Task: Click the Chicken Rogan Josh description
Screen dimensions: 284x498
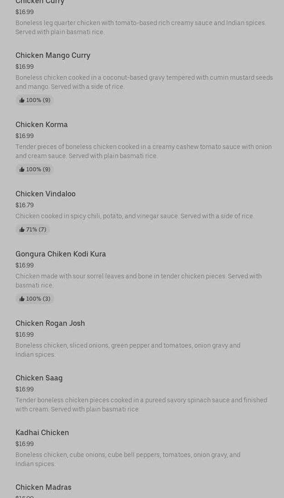Action: (128, 350)
